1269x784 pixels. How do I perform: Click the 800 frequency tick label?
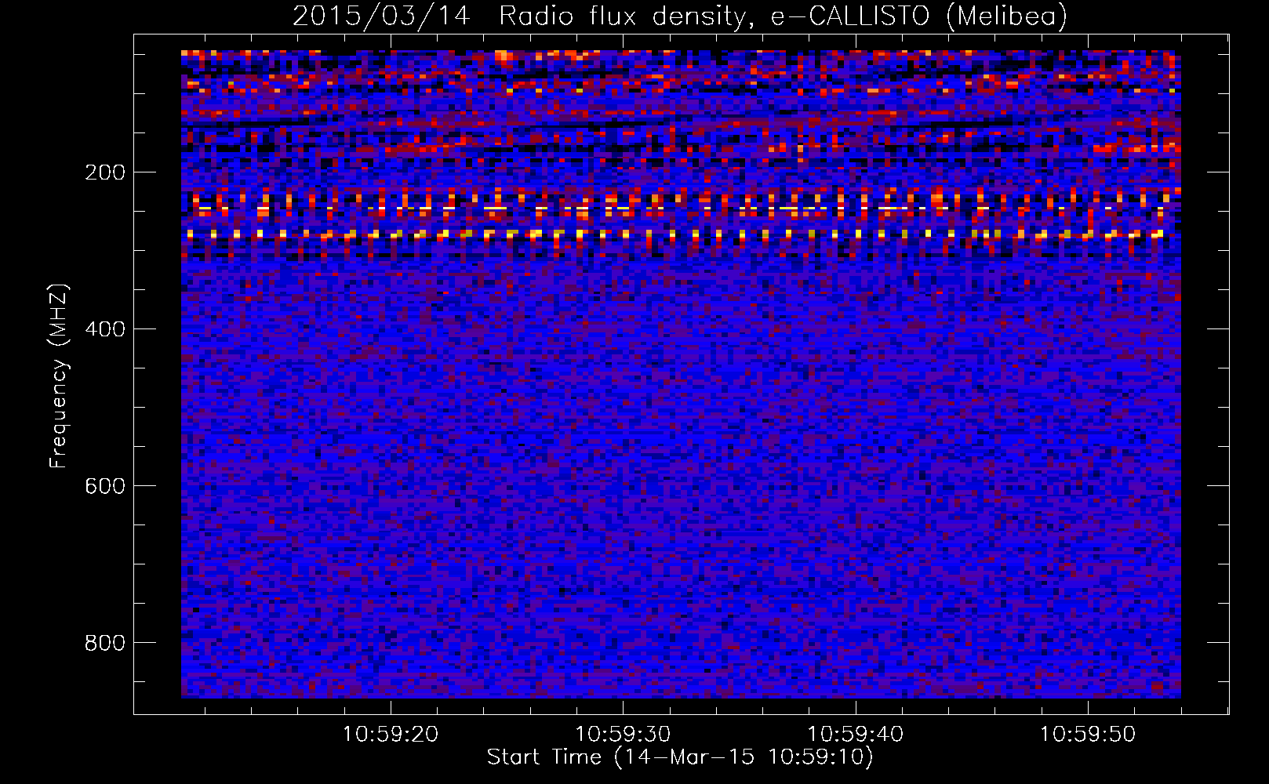[105, 643]
